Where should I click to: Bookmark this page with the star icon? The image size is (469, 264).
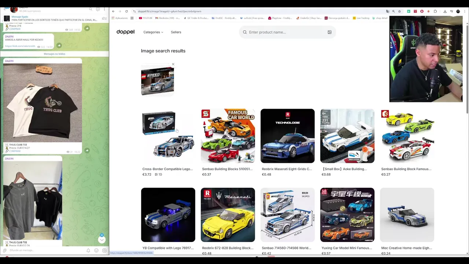pos(399,11)
